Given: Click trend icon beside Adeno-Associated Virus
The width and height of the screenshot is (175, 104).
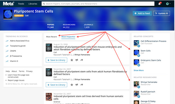Looking at the screenshot, I should 7,41.
